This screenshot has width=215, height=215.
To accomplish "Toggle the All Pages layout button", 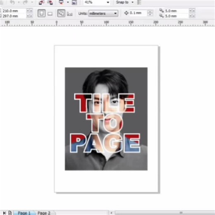I will click(x=61, y=13).
